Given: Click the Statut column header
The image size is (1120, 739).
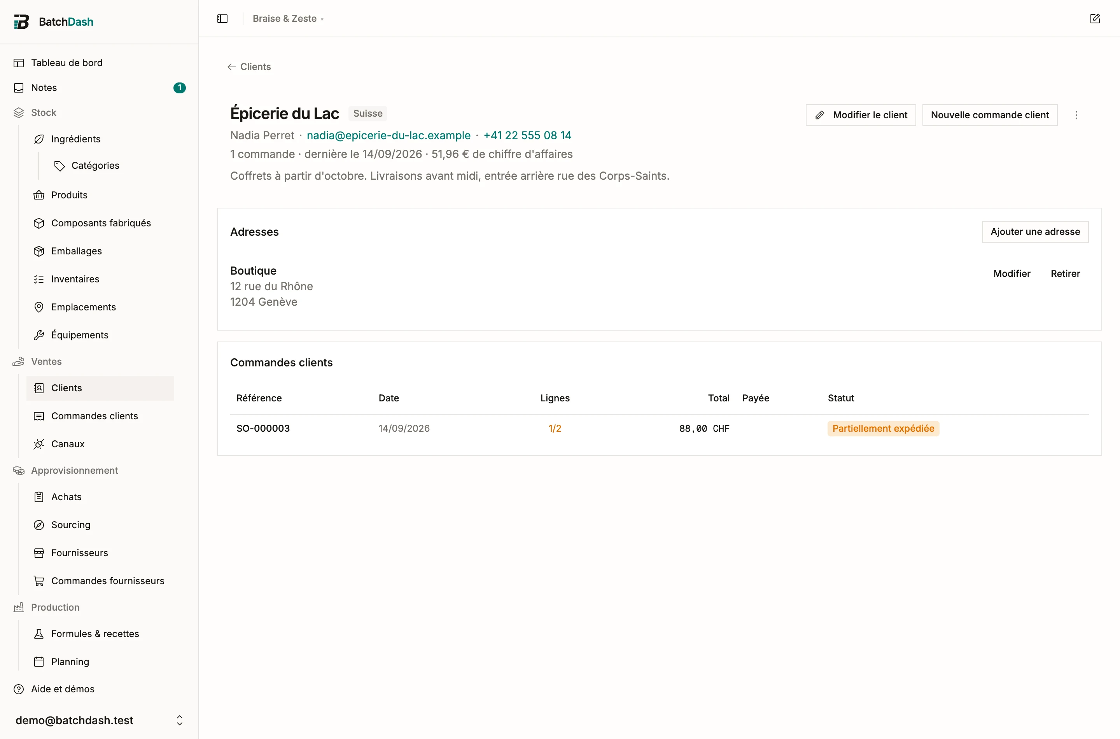Looking at the screenshot, I should (841, 398).
